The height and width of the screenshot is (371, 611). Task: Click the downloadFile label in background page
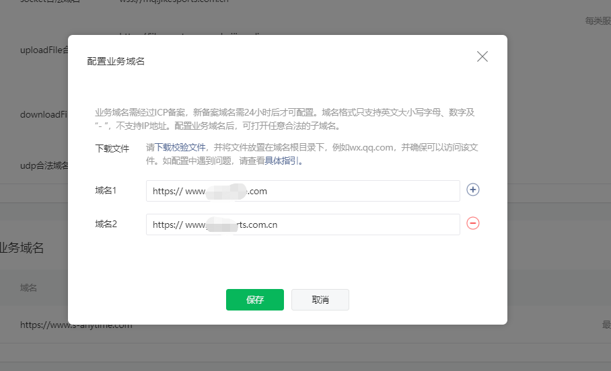click(x=44, y=114)
